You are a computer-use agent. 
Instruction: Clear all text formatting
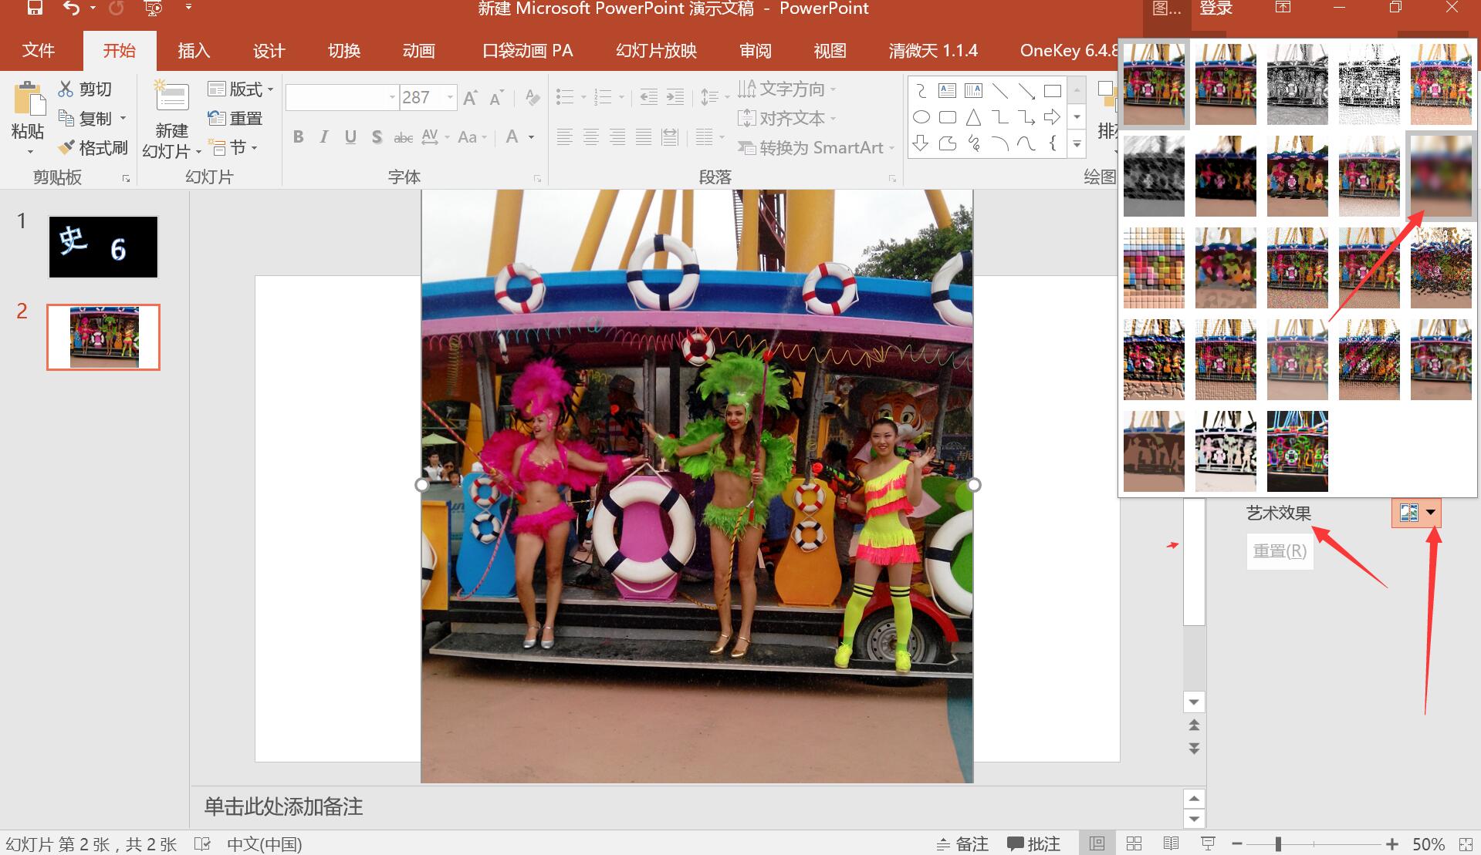click(532, 98)
